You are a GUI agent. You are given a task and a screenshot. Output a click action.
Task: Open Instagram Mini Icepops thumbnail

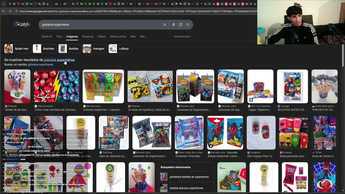click(261, 133)
